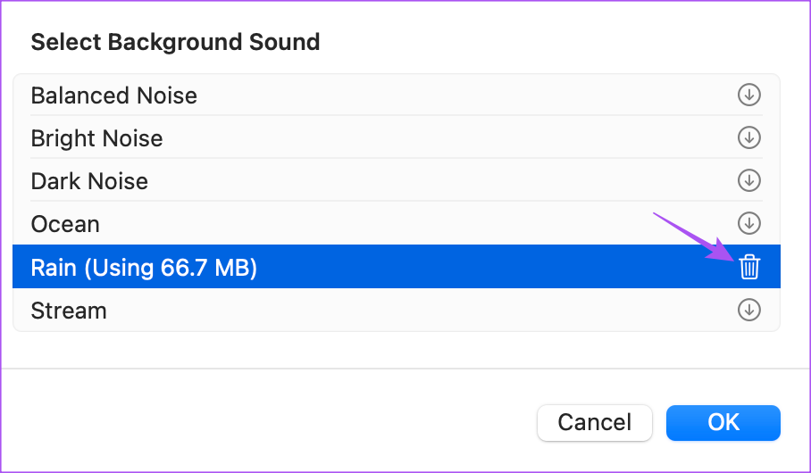
Task: Download the Bright Noise sound
Action: click(x=748, y=137)
